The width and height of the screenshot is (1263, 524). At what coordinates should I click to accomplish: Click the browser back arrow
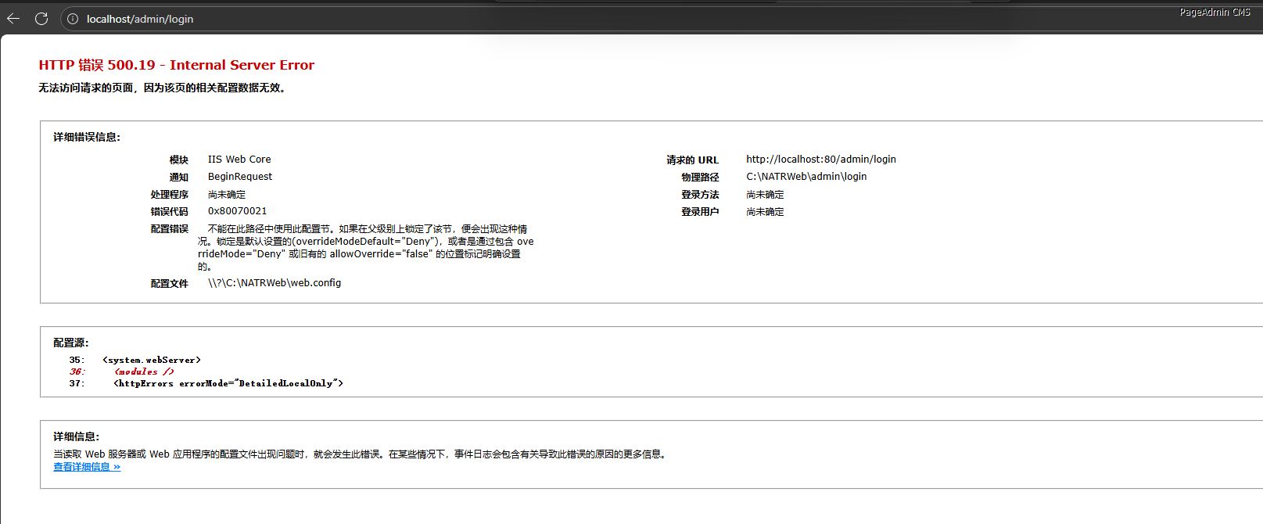[x=13, y=19]
